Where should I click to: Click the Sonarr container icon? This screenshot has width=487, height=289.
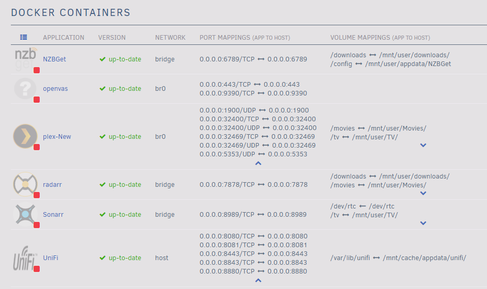tap(25, 214)
